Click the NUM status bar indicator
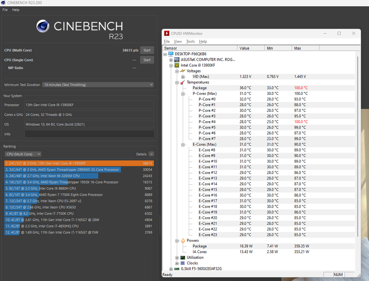Viewport: 369px width, 281px height. click(338, 274)
